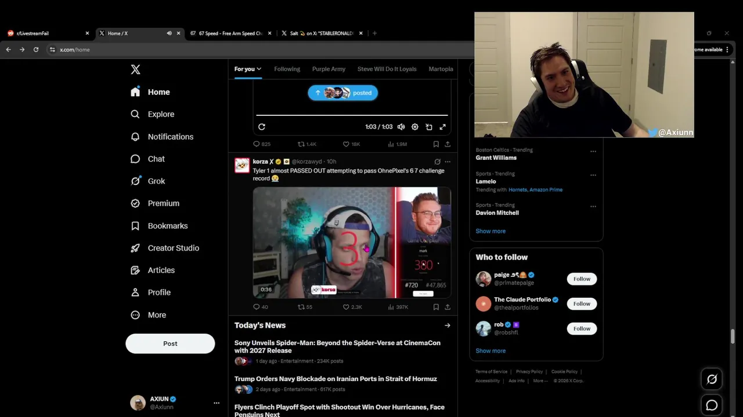Like korza tweet with 2.3K likes
This screenshot has height=417, width=743.
352,307
